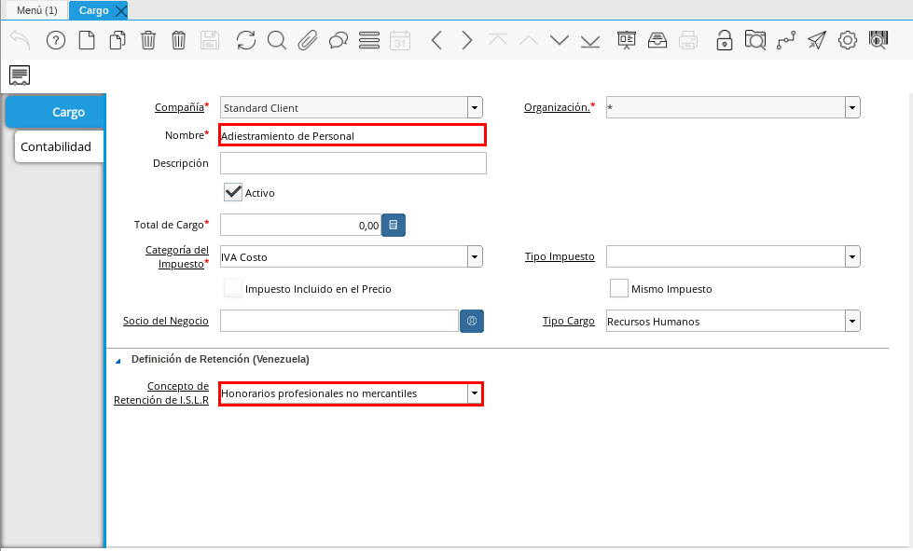
Task: Open the Report presentation board icon
Action: click(x=627, y=40)
